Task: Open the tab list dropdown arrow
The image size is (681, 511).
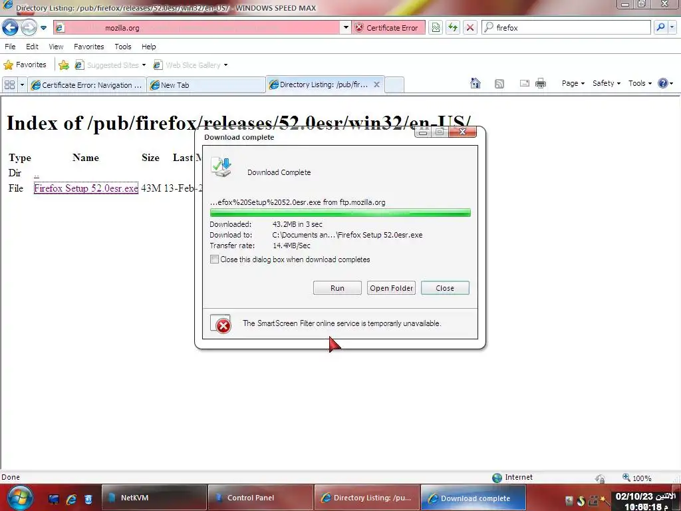Action: pyautogui.click(x=22, y=85)
